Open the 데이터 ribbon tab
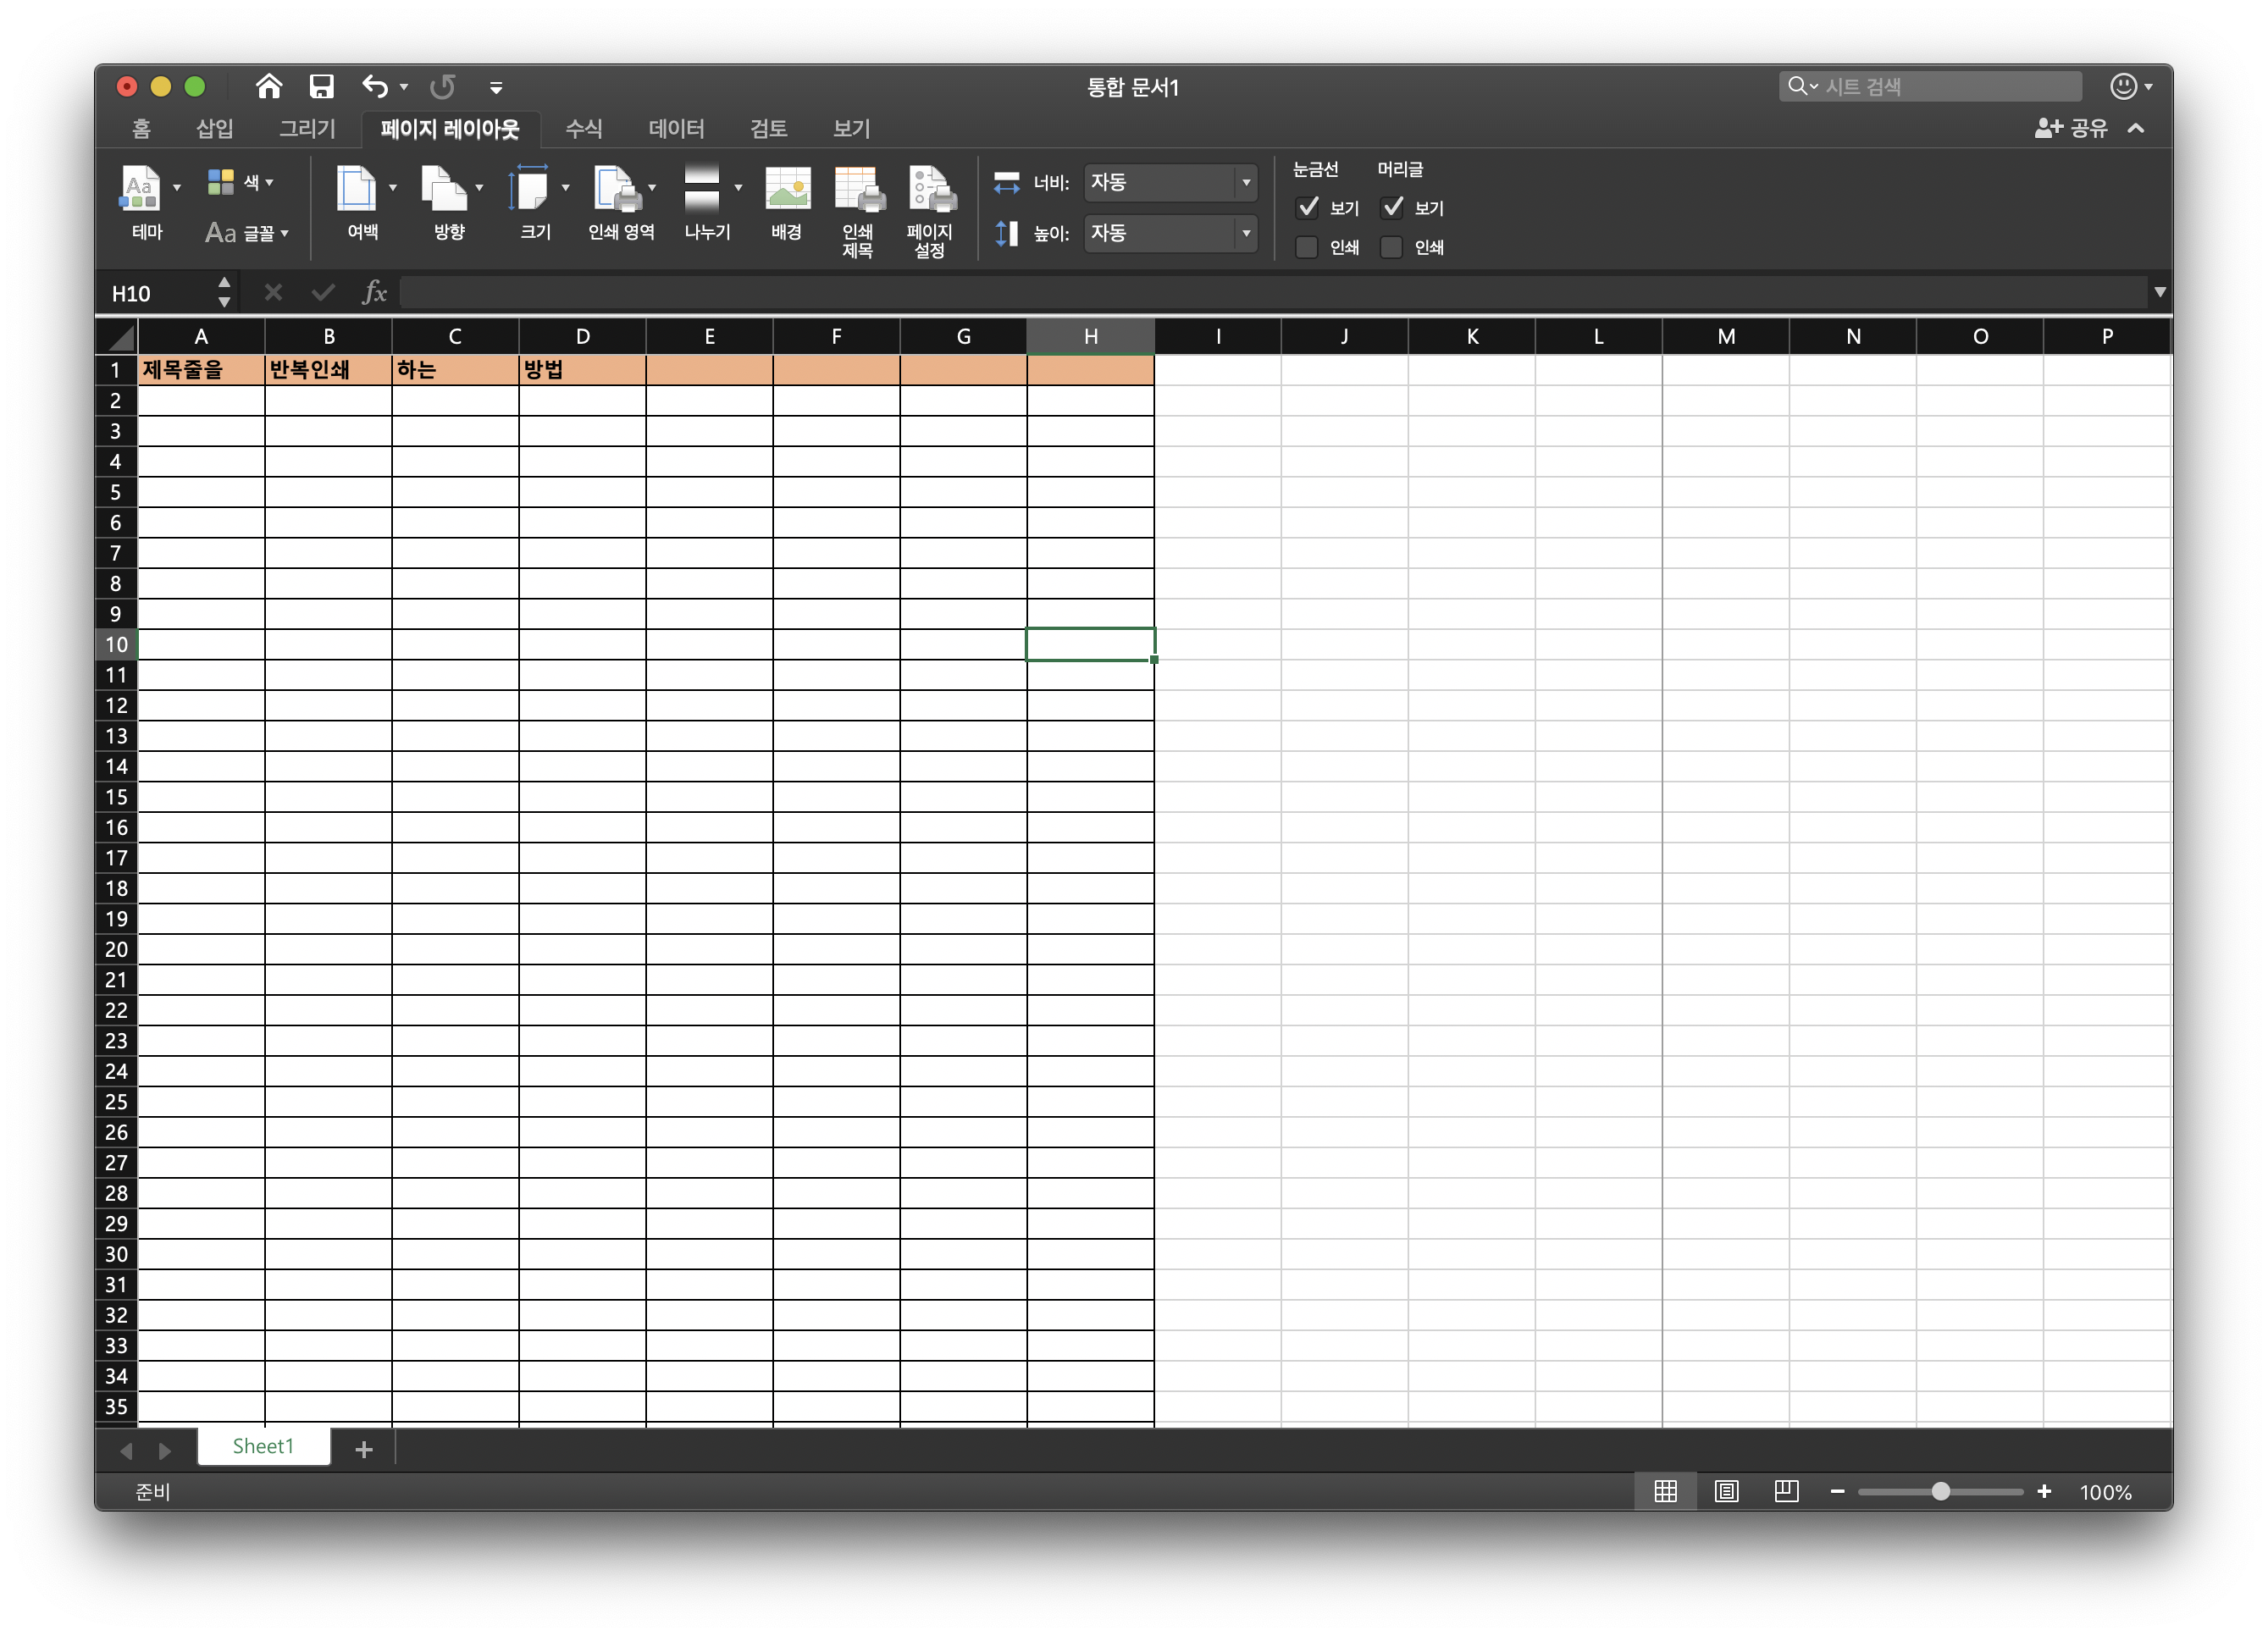 676,128
